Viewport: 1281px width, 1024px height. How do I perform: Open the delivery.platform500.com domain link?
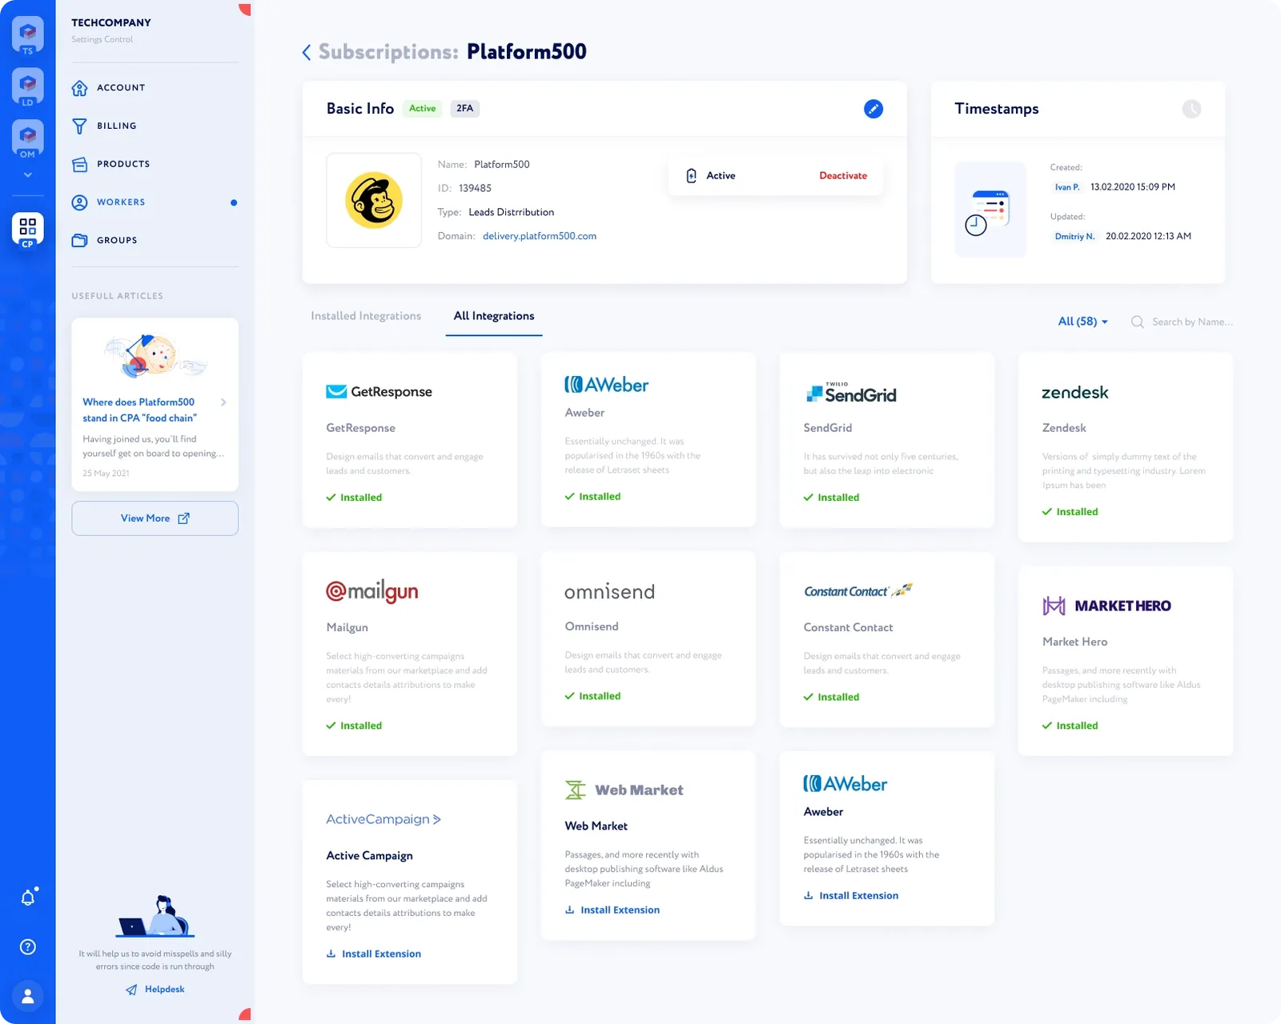coord(540,236)
